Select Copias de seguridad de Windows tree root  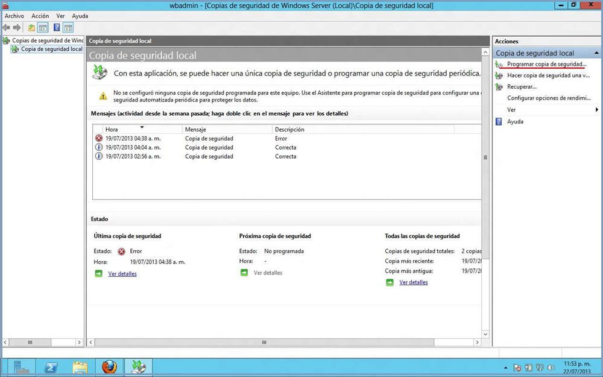click(x=48, y=40)
